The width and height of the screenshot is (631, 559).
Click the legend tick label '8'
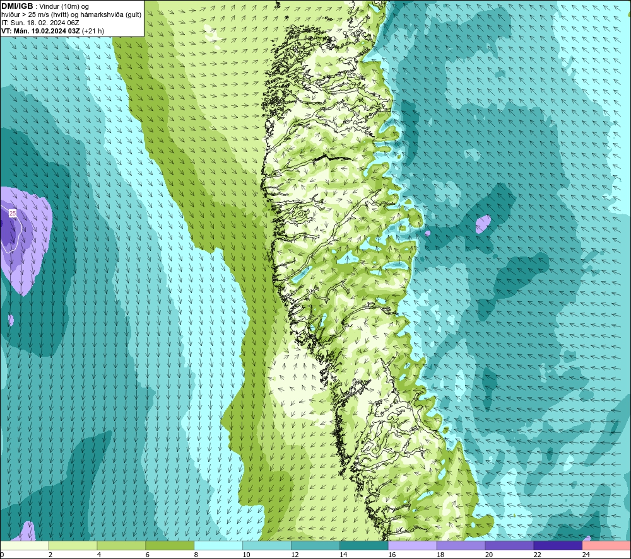coord(196,555)
